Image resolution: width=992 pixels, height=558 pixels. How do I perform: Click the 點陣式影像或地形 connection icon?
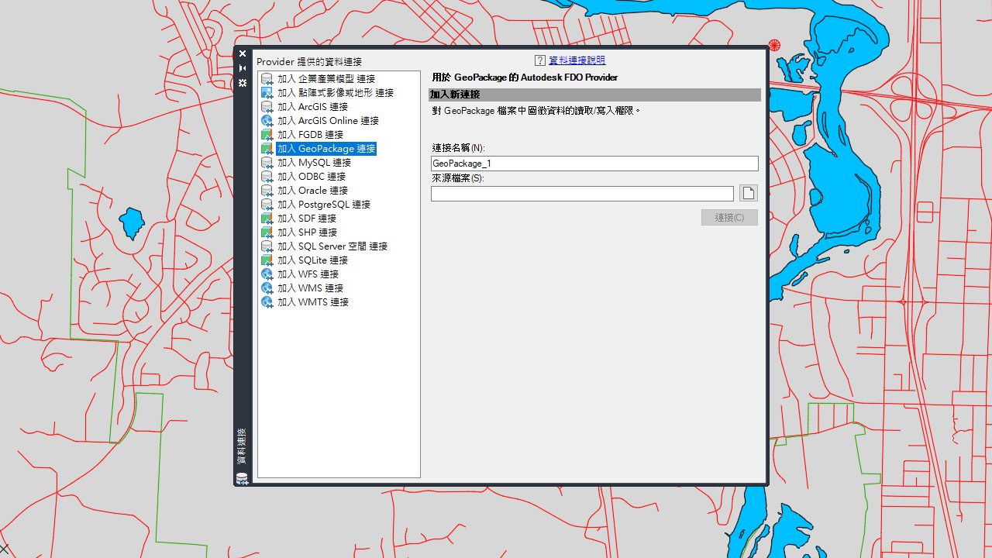click(267, 93)
